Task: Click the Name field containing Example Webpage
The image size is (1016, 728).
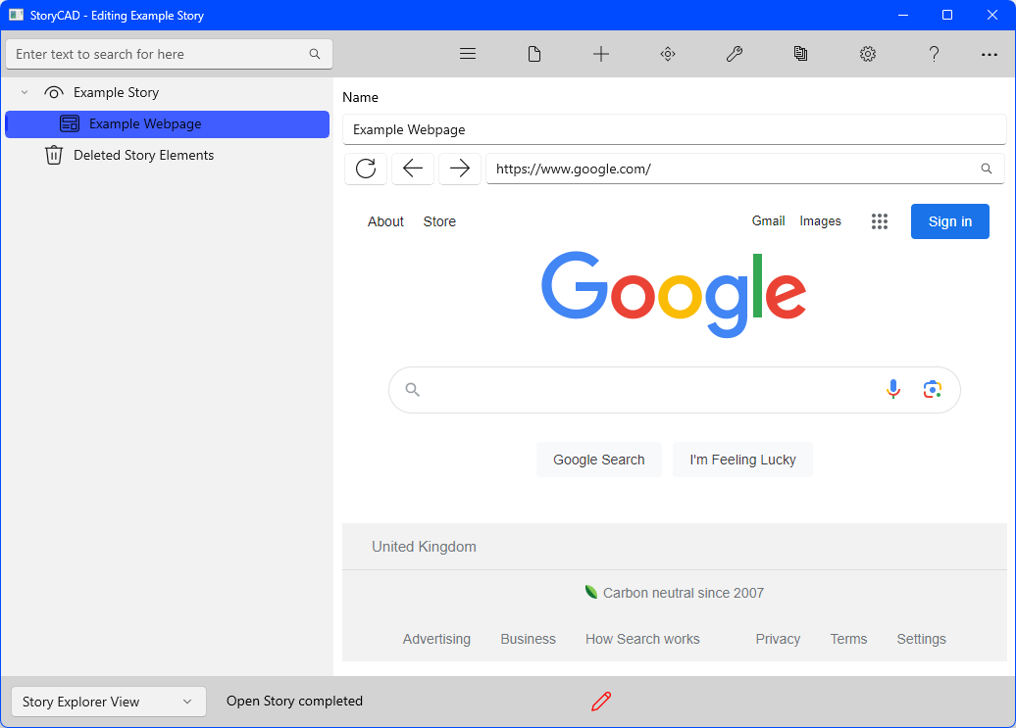Action: coord(674,129)
